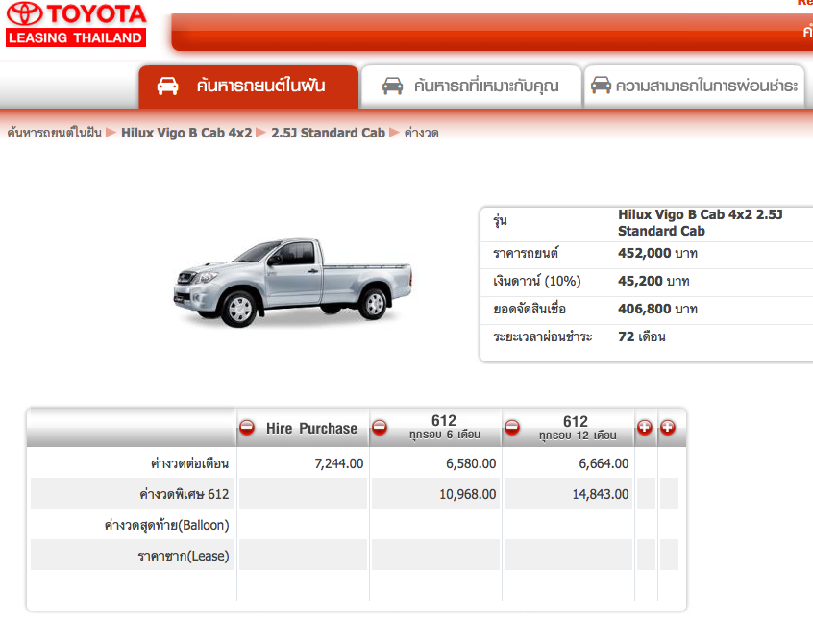This screenshot has width=813, height=623.
Task: Click car price 452,000 บาท
Action: click(x=657, y=253)
